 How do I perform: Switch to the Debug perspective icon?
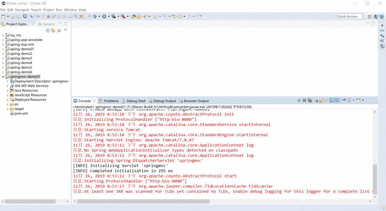[382, 17]
